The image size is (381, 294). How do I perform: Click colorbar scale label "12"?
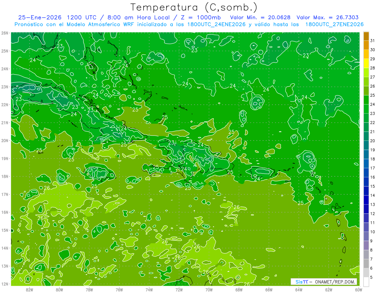pos(372,213)
